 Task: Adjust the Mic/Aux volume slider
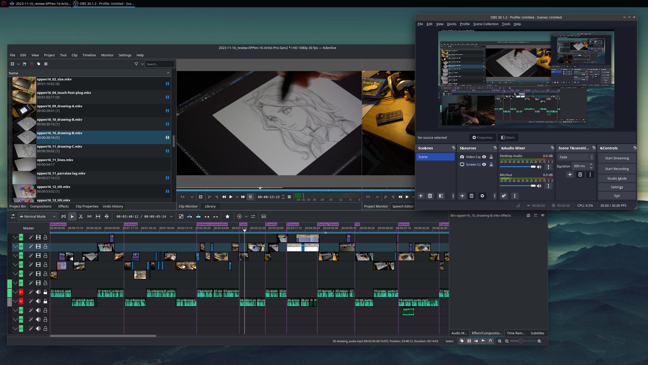(518, 186)
